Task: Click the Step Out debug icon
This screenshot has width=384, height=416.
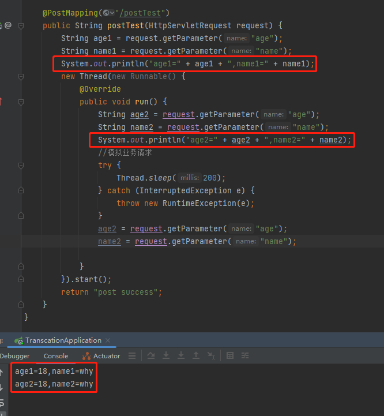Action: coord(196,356)
